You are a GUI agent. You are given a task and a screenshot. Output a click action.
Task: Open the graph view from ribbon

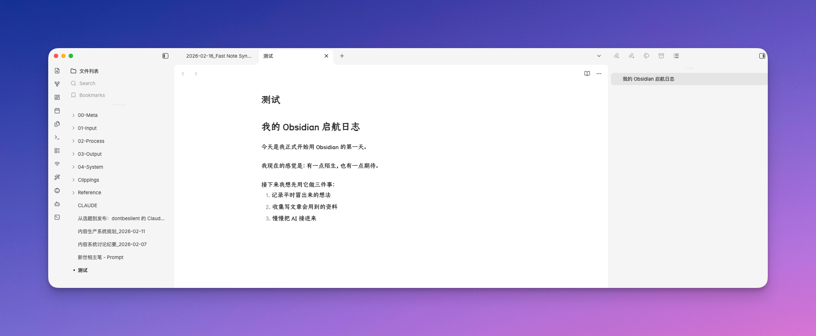tap(57, 84)
